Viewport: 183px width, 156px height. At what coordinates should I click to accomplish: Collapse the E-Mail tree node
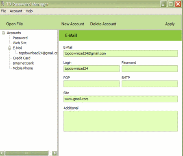(x=9, y=48)
